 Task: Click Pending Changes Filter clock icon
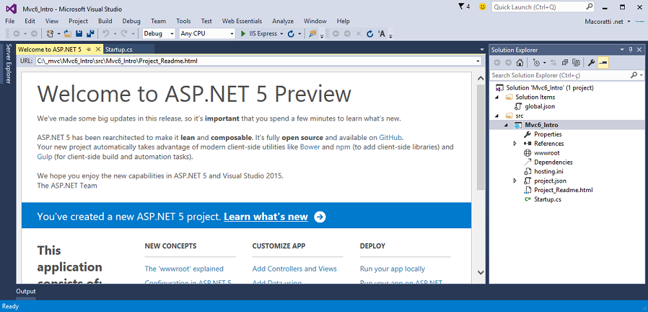pos(536,63)
